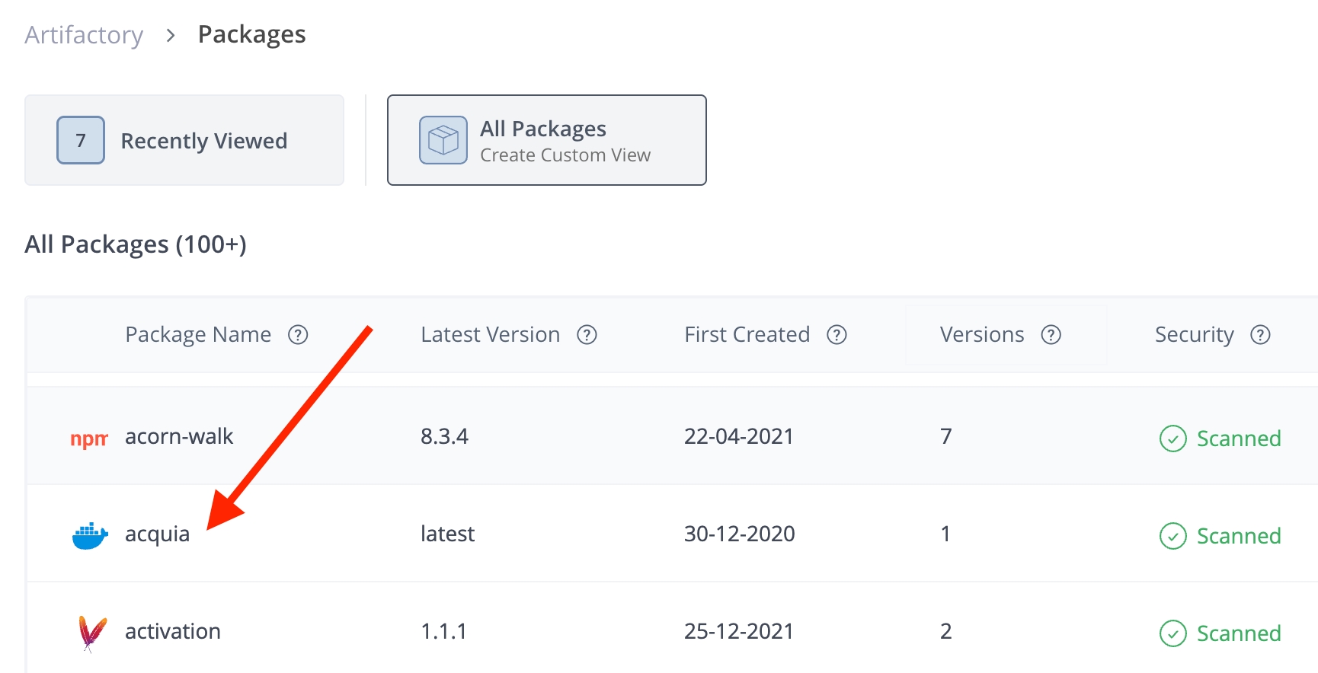Viewport: 1318px width, 673px height.
Task: Open help icon next to Latest Version
Action: tap(587, 335)
